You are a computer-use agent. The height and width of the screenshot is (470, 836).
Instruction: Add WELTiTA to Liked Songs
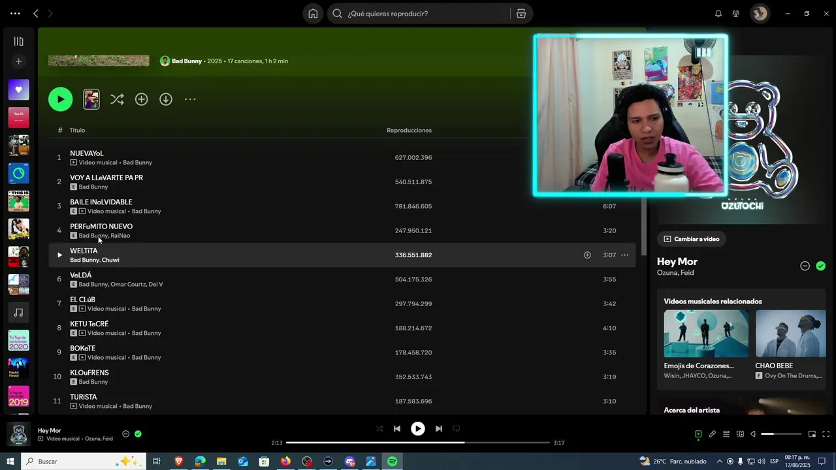click(x=587, y=255)
